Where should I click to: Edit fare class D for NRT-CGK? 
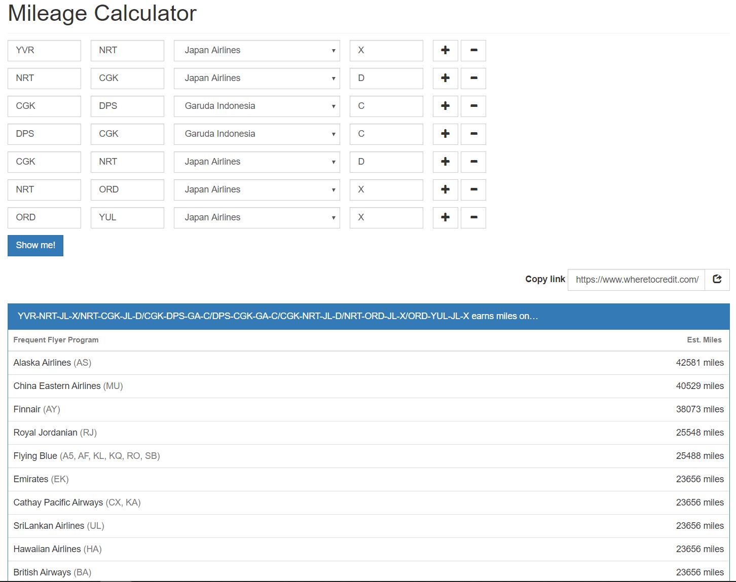386,79
